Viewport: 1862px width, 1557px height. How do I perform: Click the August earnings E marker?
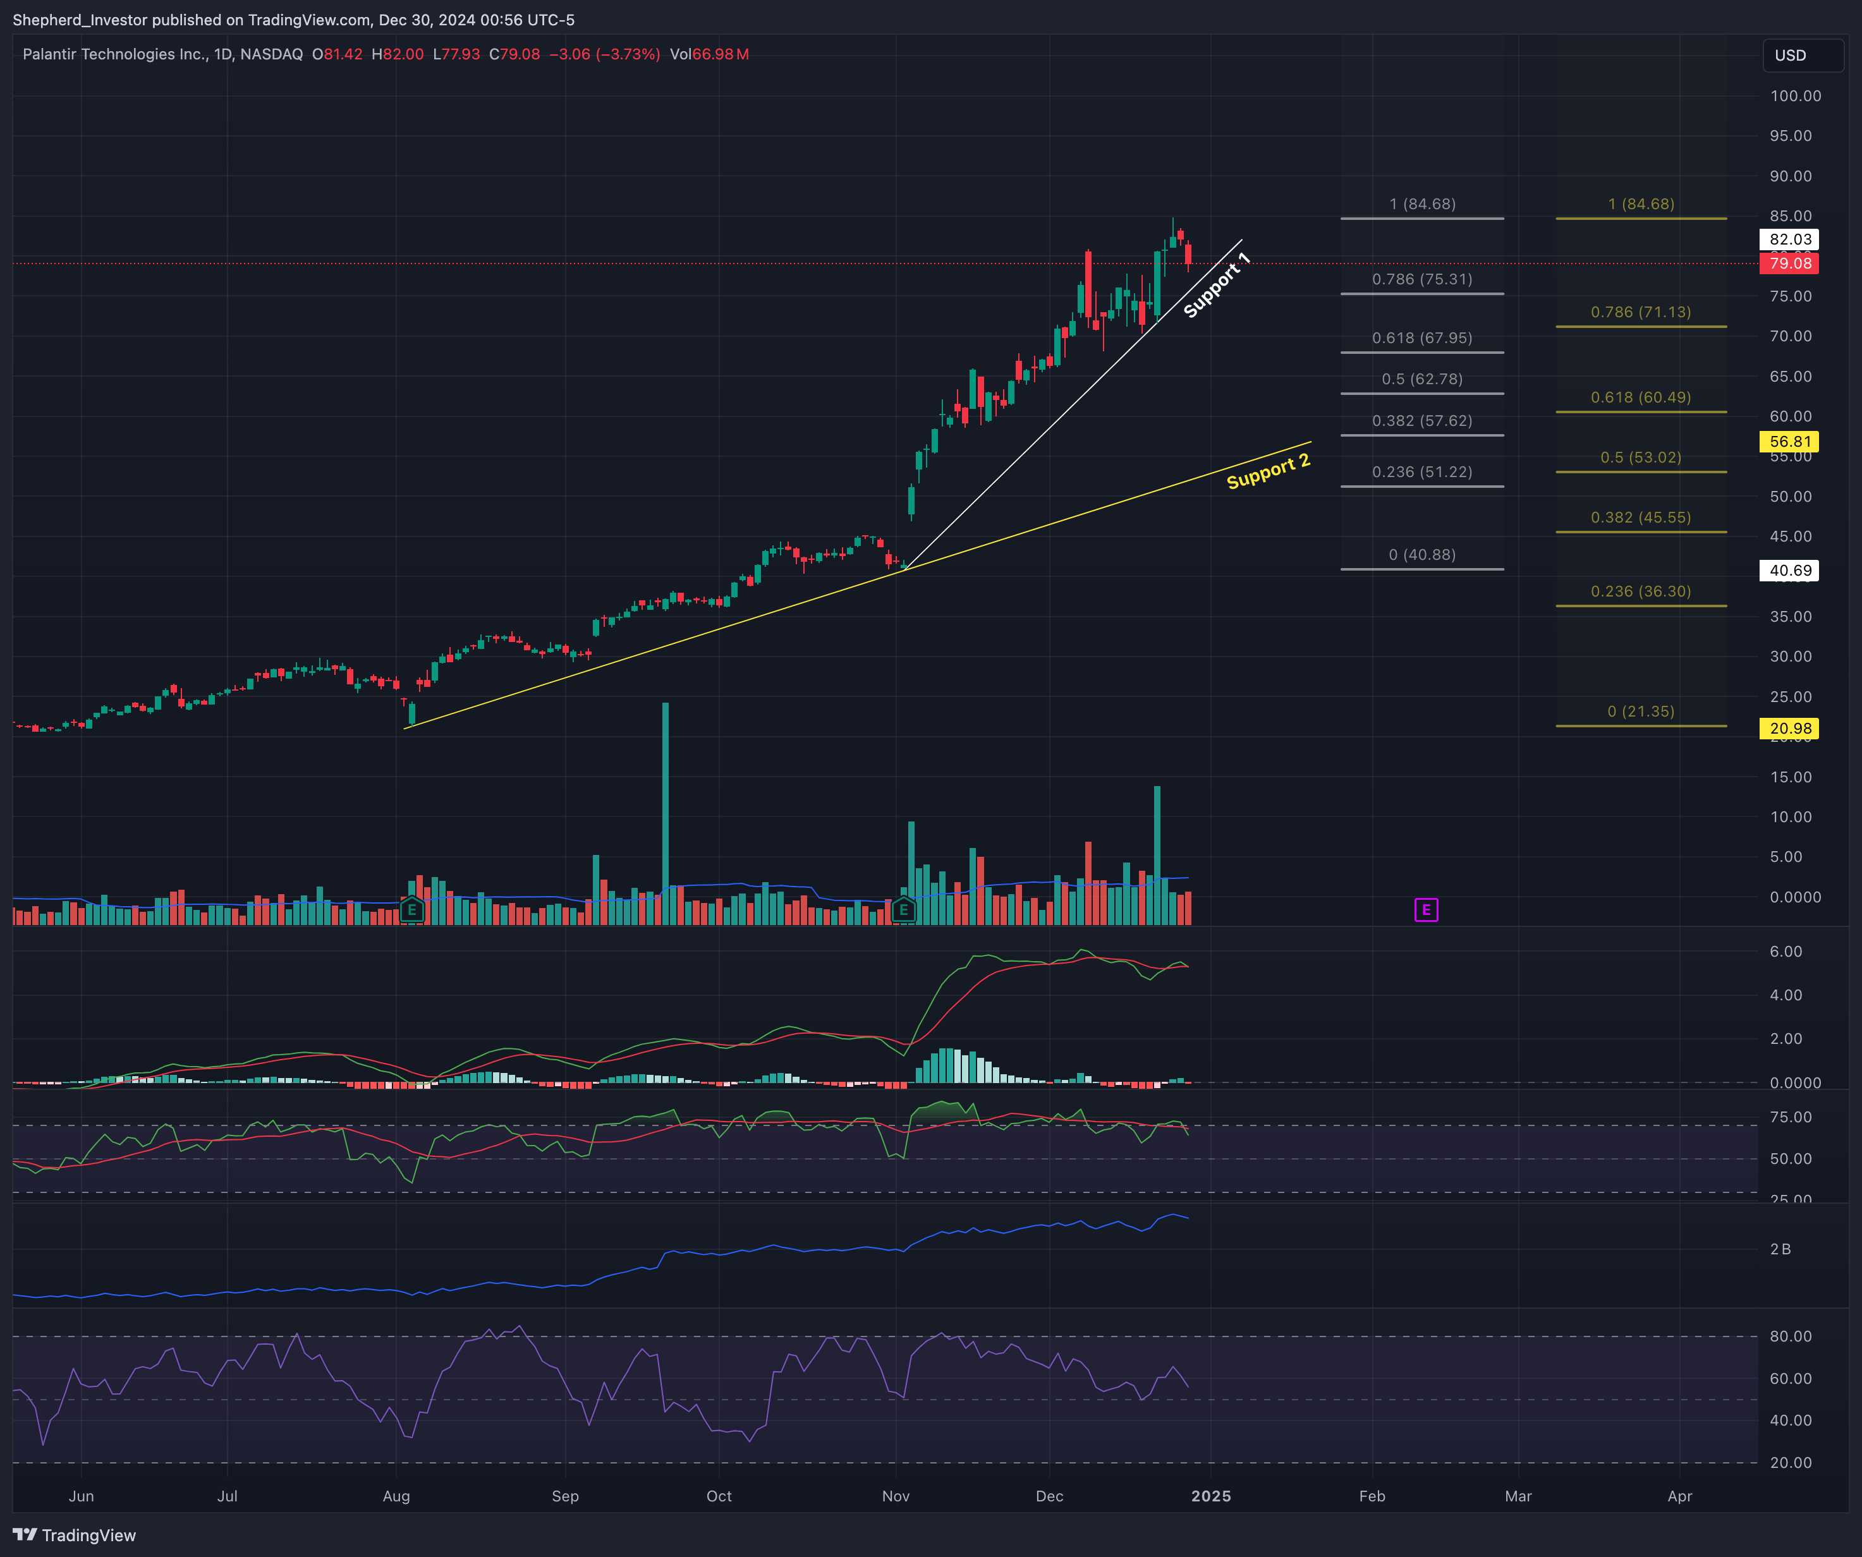coord(411,910)
